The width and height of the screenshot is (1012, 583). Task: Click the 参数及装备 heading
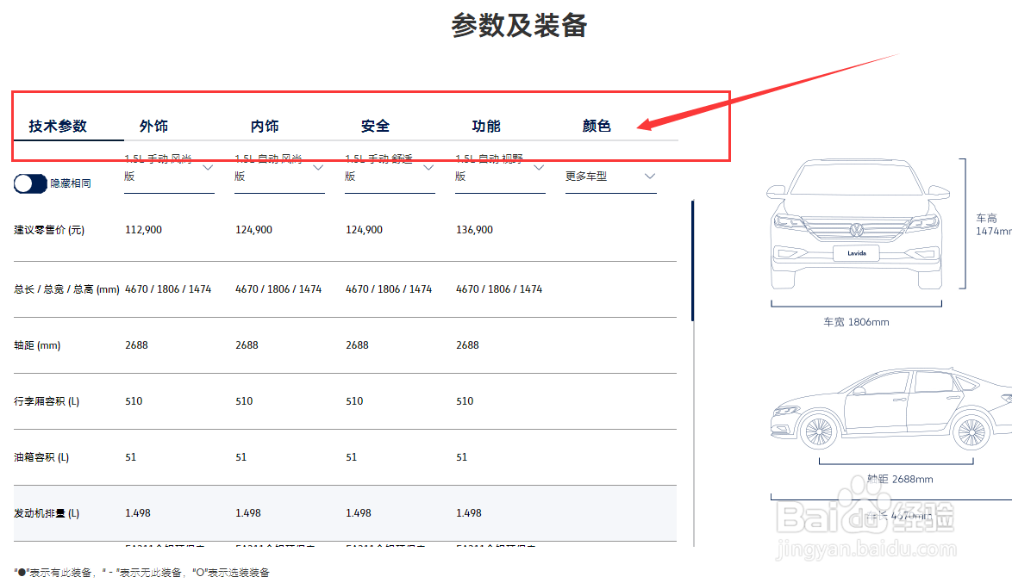click(519, 26)
